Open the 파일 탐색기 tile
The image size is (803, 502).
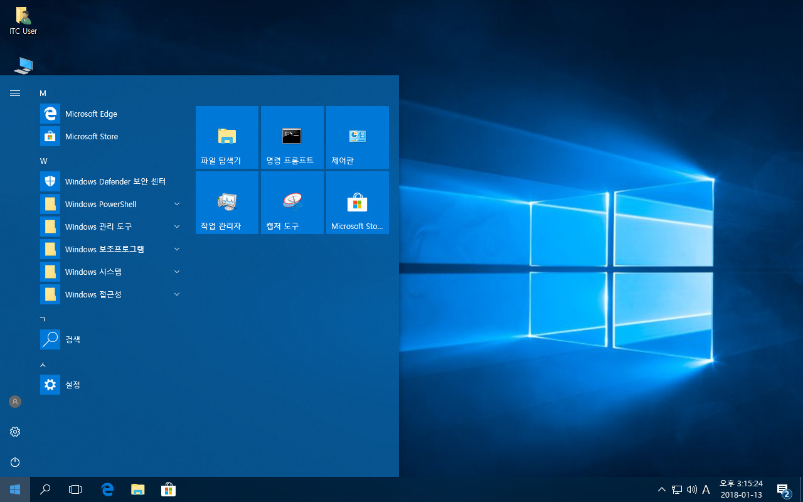pyautogui.click(x=227, y=137)
